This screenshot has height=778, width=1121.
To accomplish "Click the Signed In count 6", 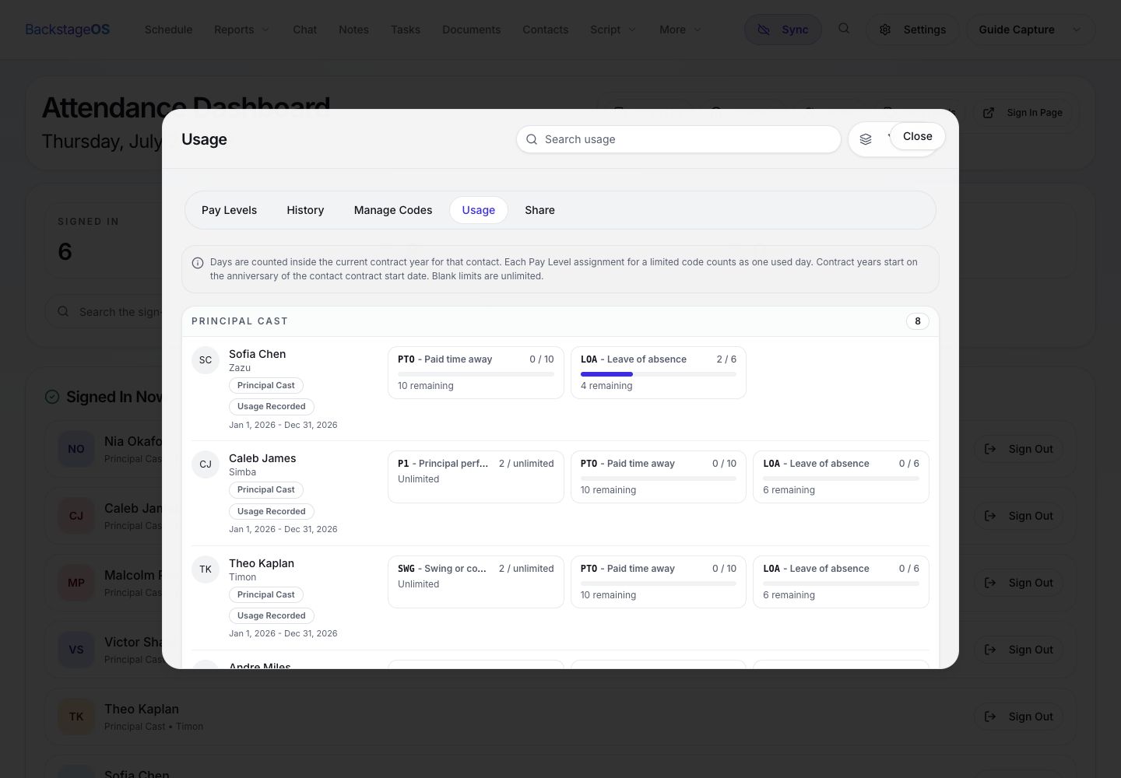I will click(65, 251).
